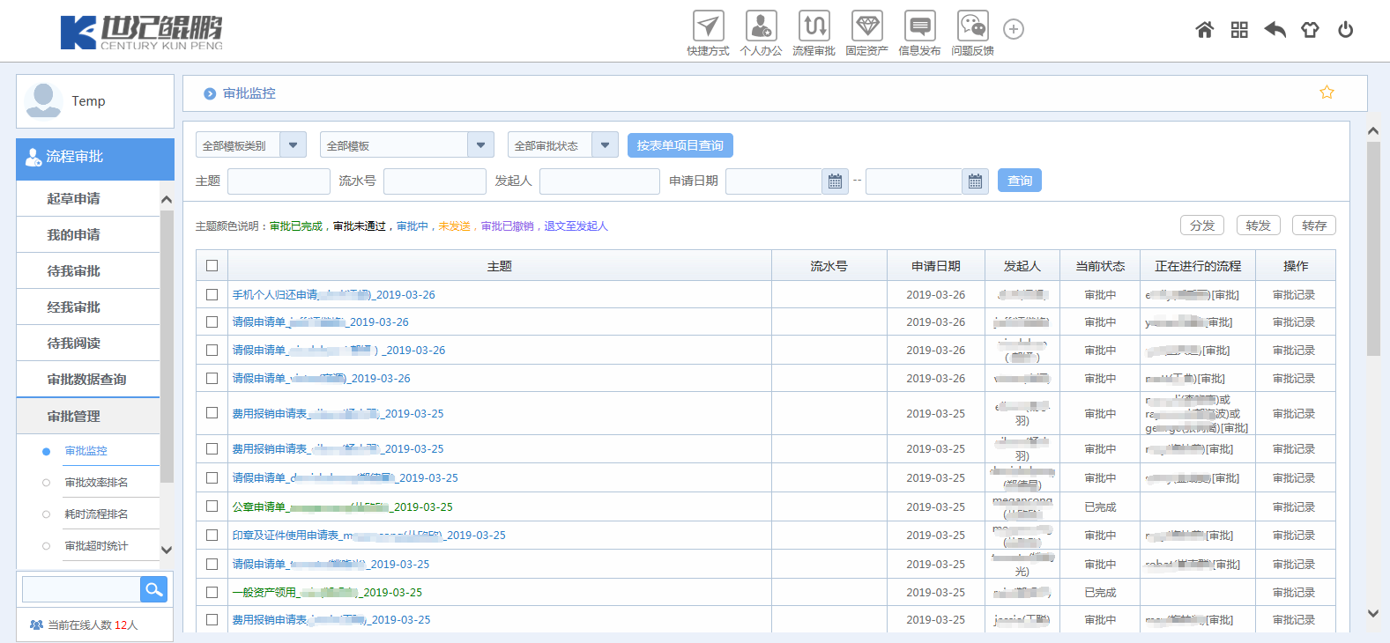Viewport: 1390px width, 643px height.
Task: Open the 全部审批状态 dropdown
Action: point(605,145)
